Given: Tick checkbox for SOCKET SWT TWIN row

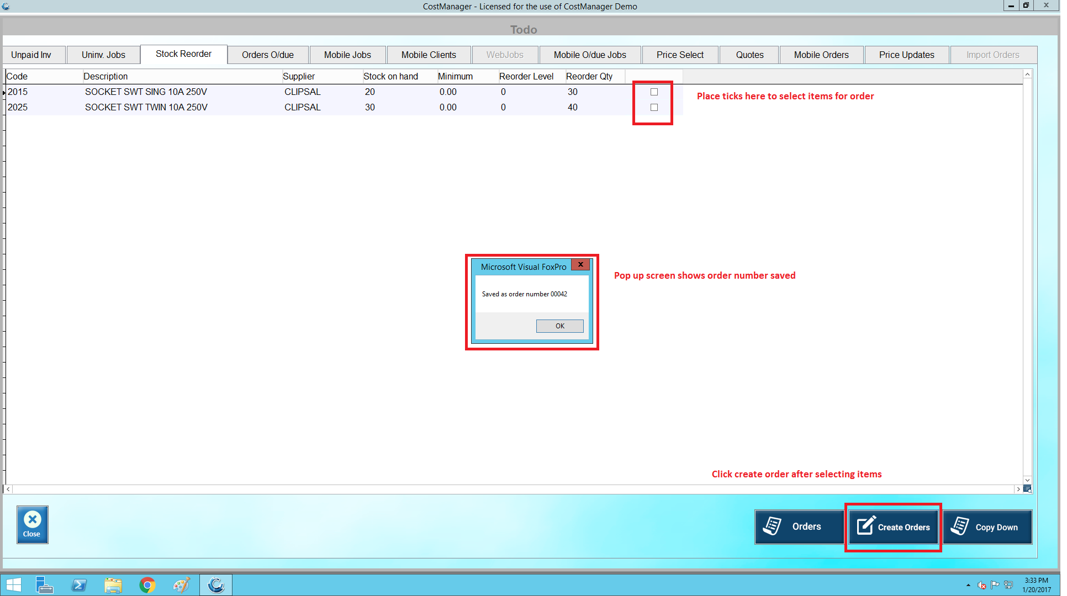Looking at the screenshot, I should tap(654, 108).
